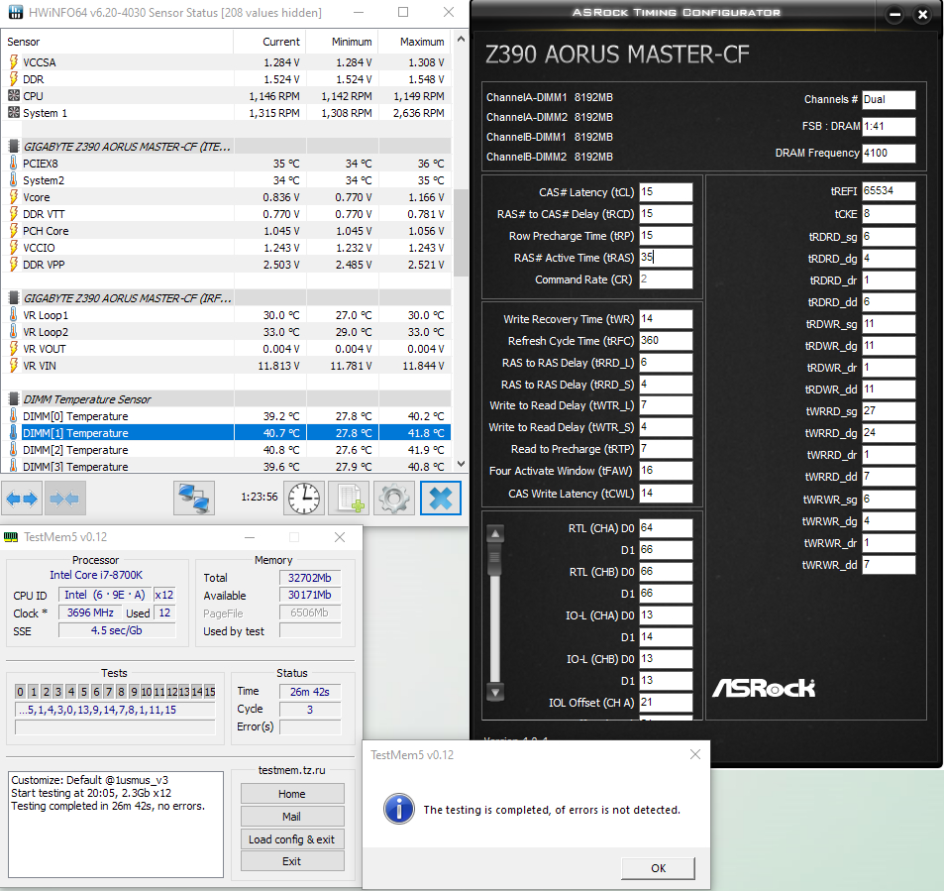944x891 pixels.
Task: Click the expand-layout arrows icon in HWiNFO toolbar
Action: [x=22, y=499]
